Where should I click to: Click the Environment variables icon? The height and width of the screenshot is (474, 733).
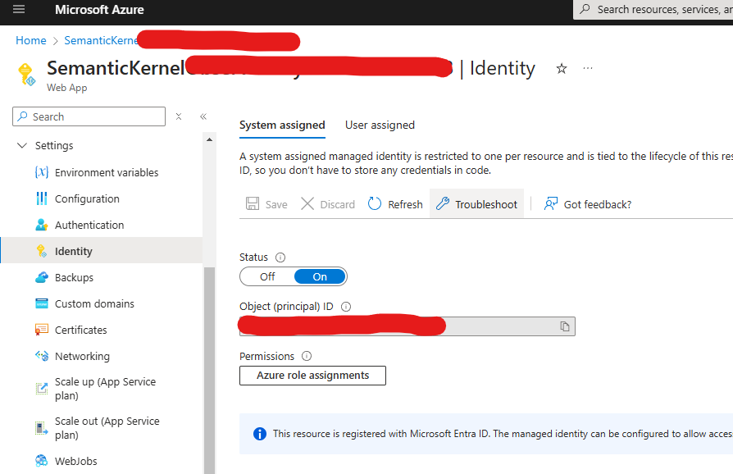(x=42, y=172)
